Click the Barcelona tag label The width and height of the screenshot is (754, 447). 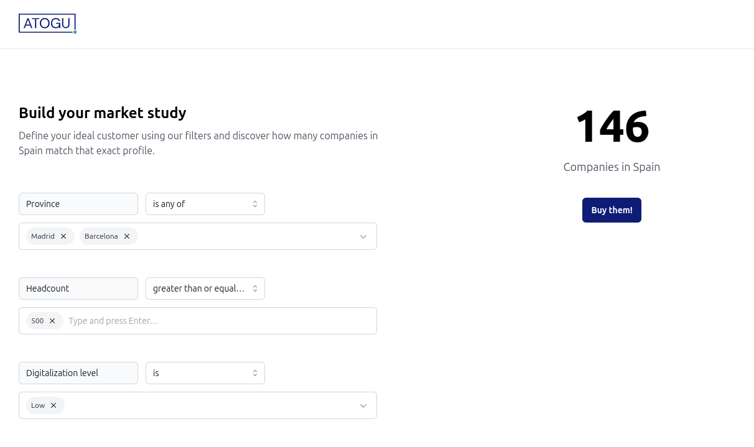[101, 236]
